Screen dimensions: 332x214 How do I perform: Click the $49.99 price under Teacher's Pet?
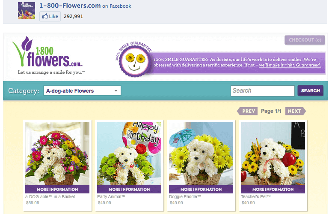[x=248, y=203]
